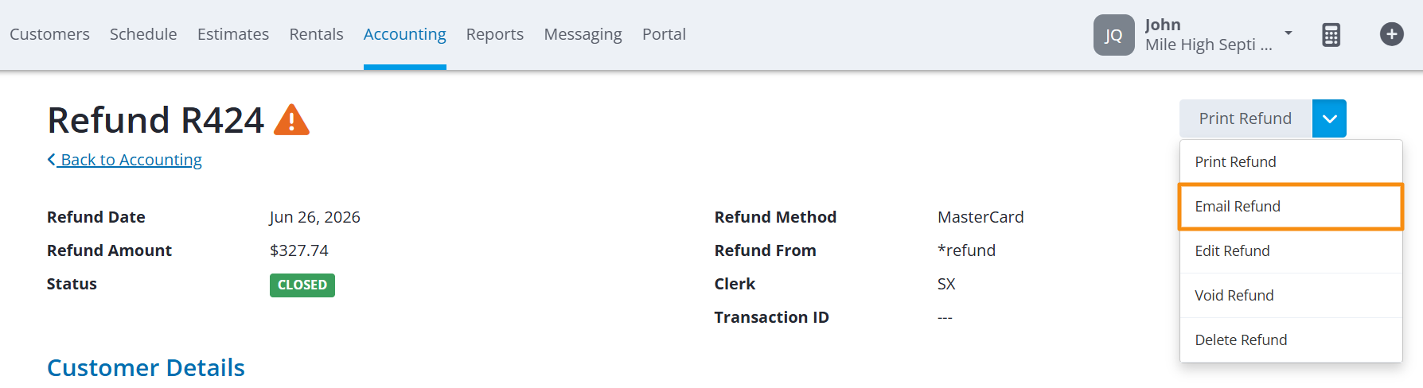Click the Print Refund main button
The width and height of the screenshot is (1423, 388).
pos(1246,118)
